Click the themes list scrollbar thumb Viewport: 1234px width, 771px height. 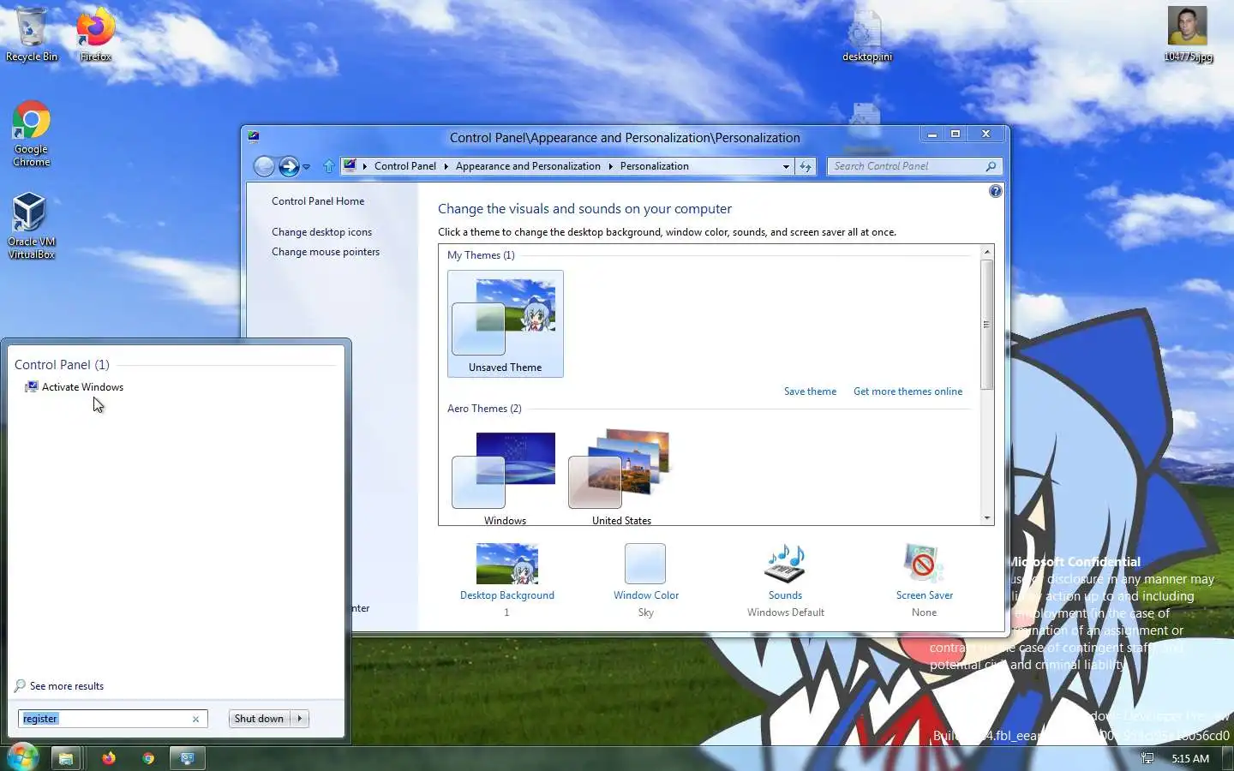[987, 324]
